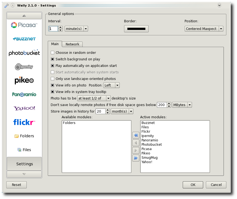Screen dimensions: 237x199
Task: Toggle Play automatically on application start
Action: coord(52,66)
